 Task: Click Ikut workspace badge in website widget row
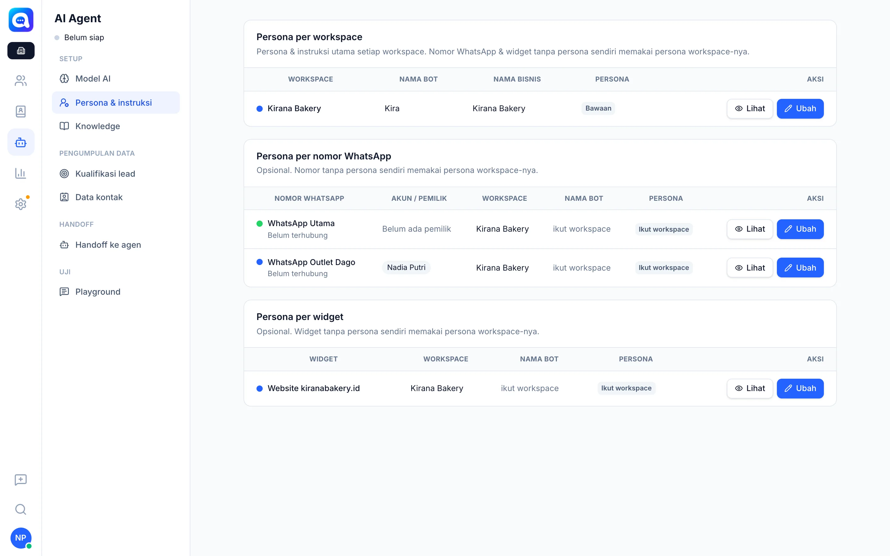point(626,388)
